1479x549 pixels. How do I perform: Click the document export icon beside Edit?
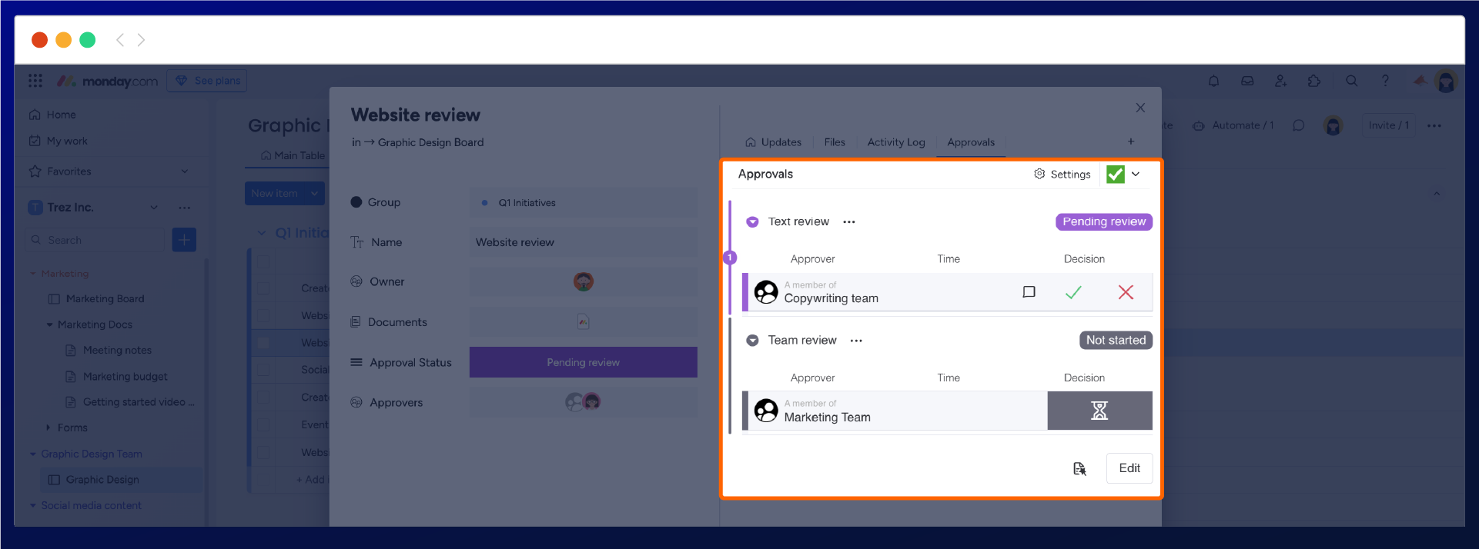pyautogui.click(x=1079, y=468)
